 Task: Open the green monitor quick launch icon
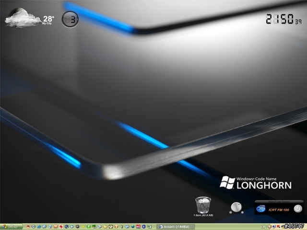point(94,227)
